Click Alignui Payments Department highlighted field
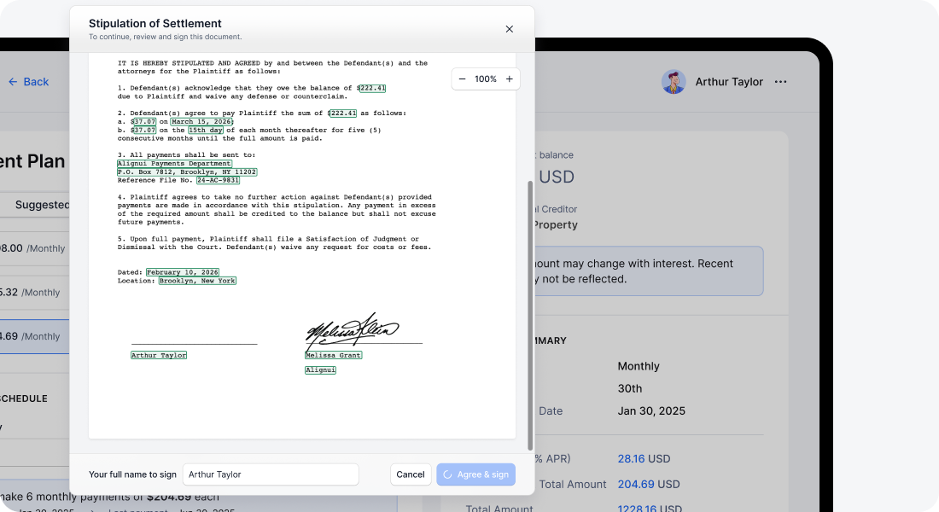939x512 pixels. pos(174,164)
